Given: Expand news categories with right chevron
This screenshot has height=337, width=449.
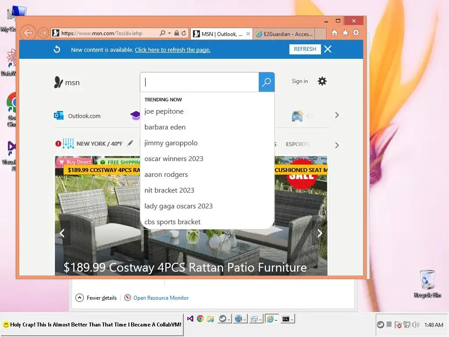Looking at the screenshot, I should pos(337,145).
